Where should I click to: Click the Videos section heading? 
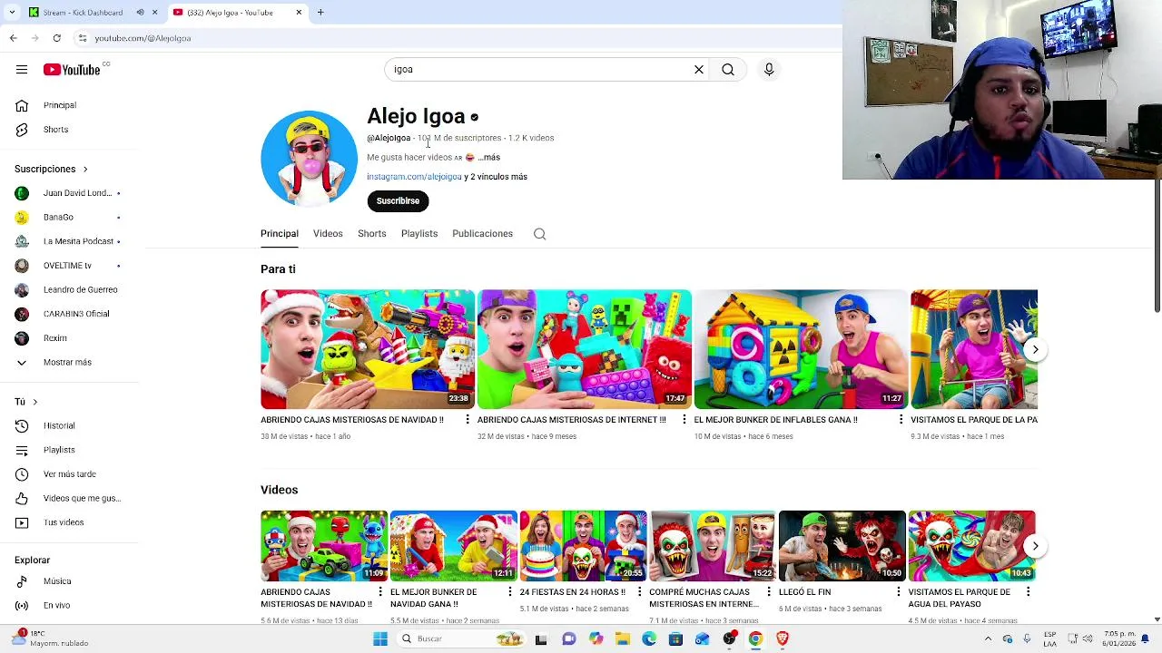click(279, 490)
